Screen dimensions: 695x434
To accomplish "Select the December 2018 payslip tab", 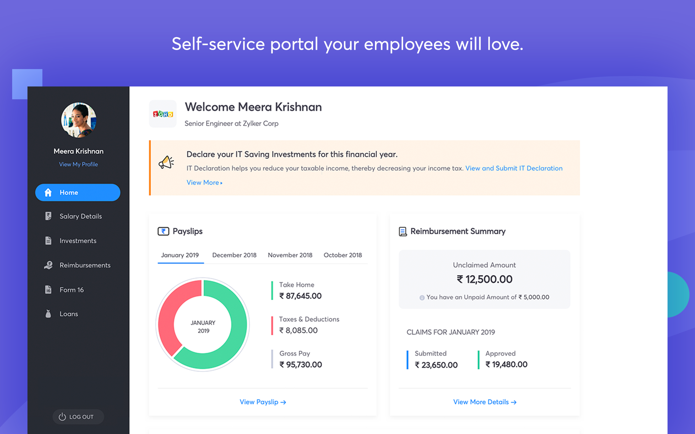I will 234,255.
